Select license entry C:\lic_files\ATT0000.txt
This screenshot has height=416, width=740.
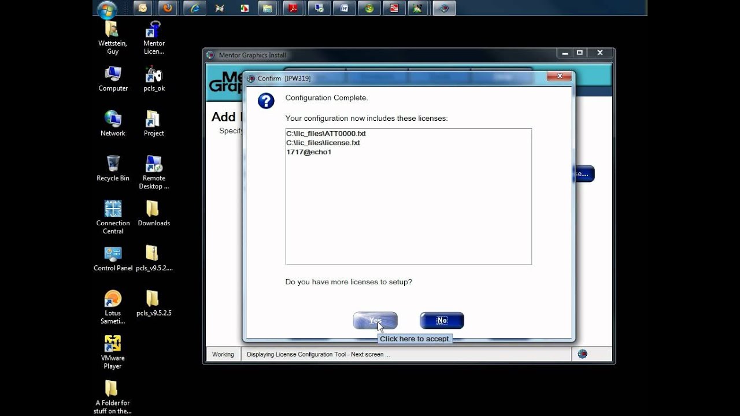click(326, 133)
